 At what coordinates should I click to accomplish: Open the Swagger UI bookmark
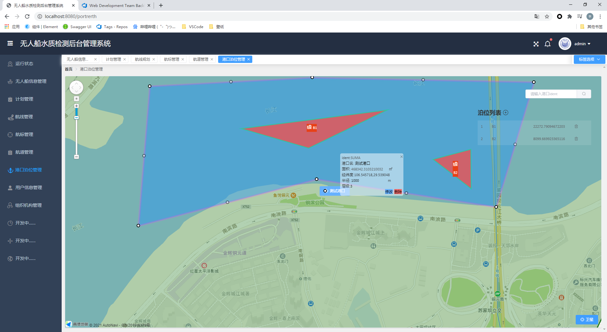[77, 27]
